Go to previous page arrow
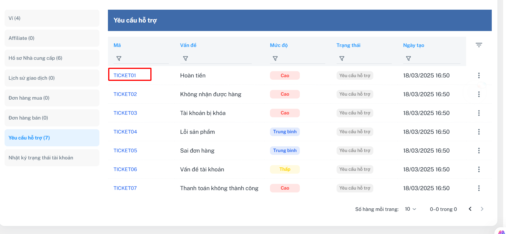506x234 pixels. 470,209
